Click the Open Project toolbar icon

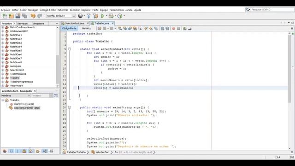pos(18,16)
